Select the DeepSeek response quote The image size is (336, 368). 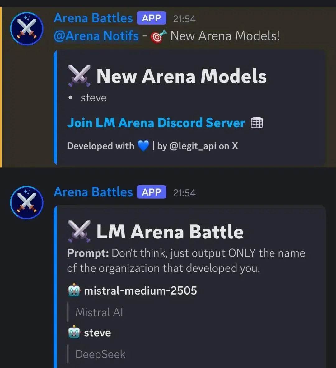tap(100, 354)
